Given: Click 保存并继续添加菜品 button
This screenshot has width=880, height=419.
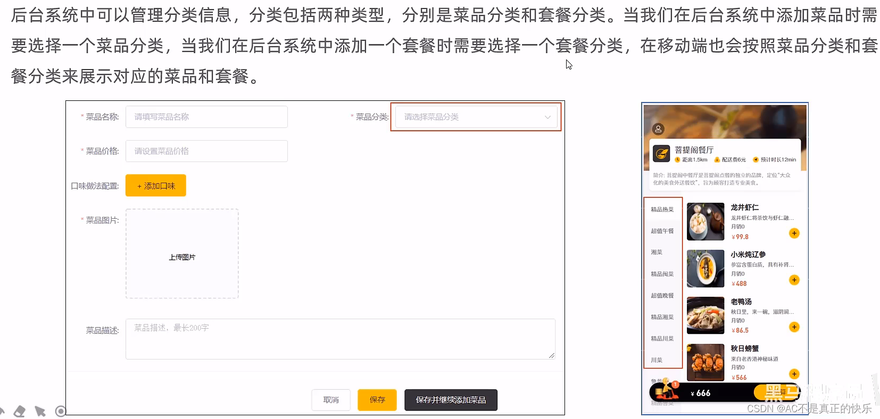Looking at the screenshot, I should pos(451,400).
